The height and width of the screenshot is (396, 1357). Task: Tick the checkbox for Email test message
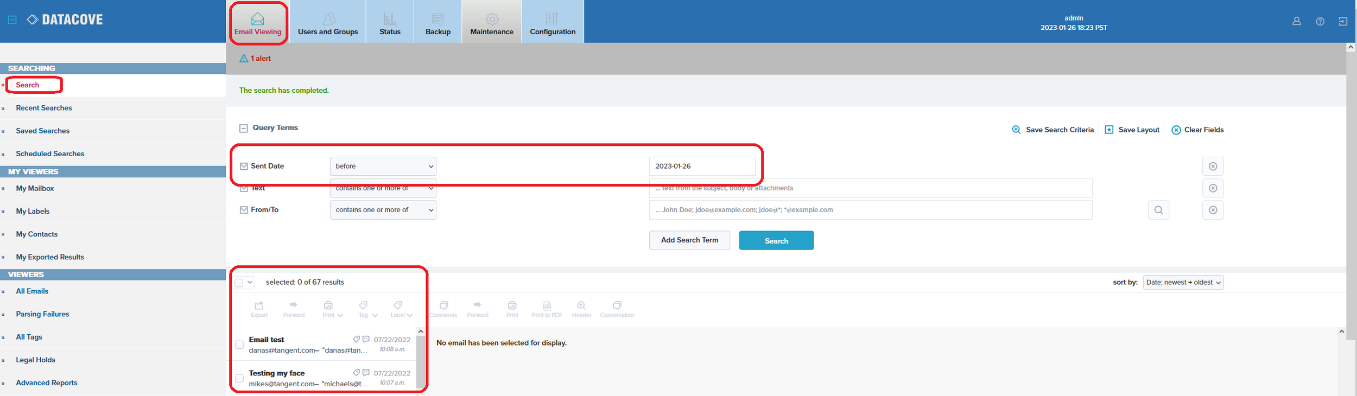pyautogui.click(x=239, y=345)
